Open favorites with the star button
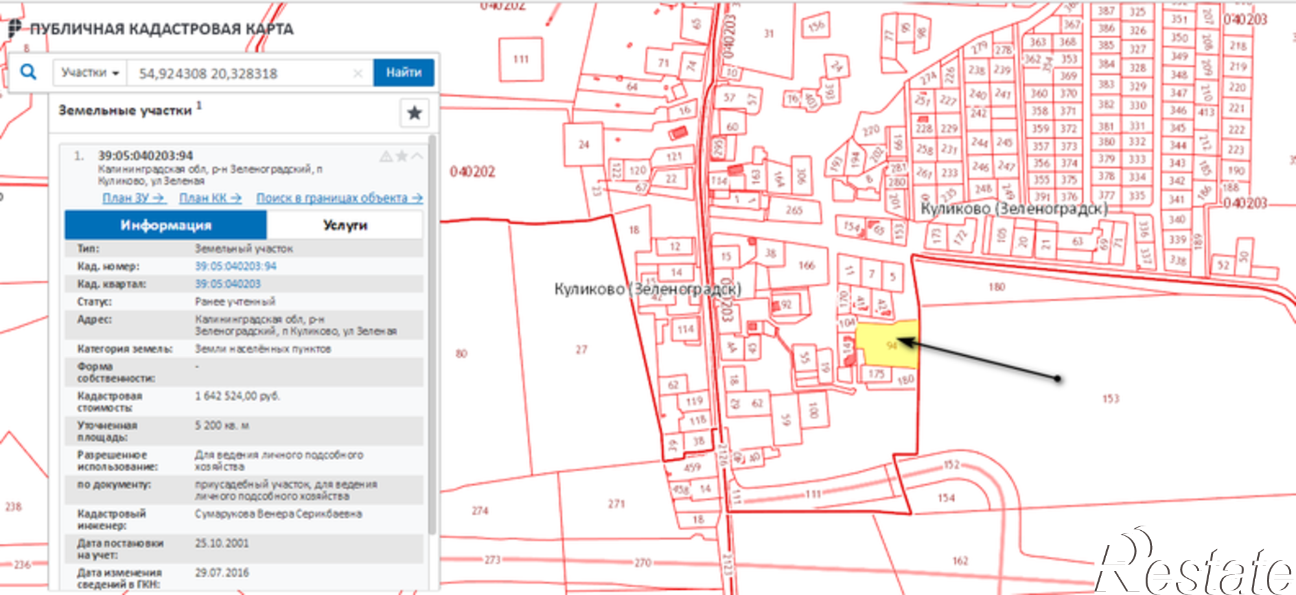Screen dimensions: 1296x595 coord(415,113)
